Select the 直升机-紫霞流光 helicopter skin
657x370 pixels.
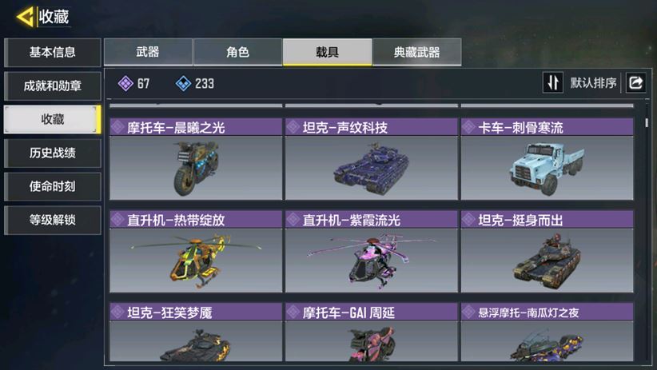pos(371,252)
